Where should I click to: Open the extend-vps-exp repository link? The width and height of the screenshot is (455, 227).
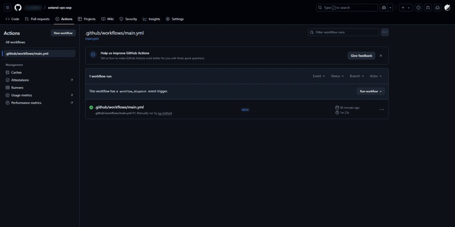(x=60, y=8)
